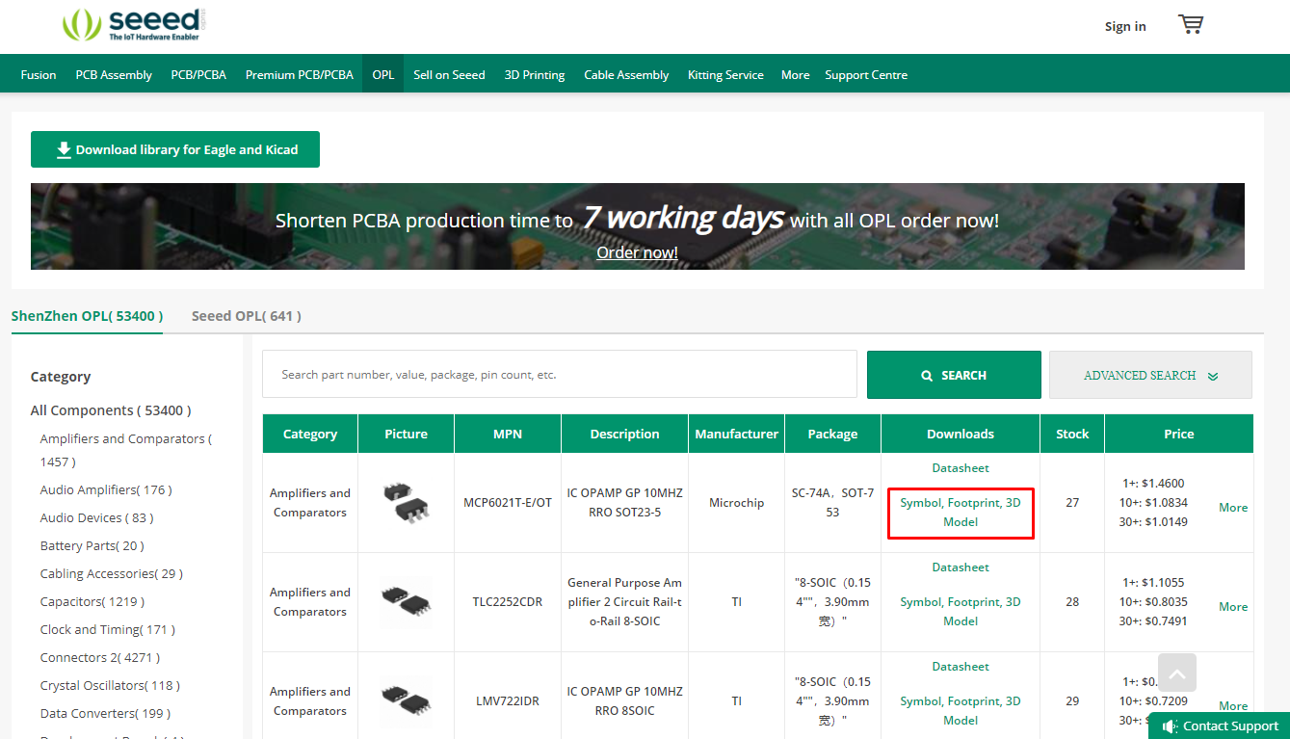Viewport: 1290px width, 739px height.
Task: Click MCP6021T-E/OT part picture
Action: click(x=406, y=503)
